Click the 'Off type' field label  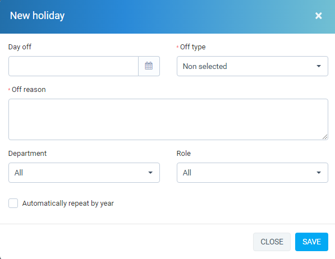192,47
